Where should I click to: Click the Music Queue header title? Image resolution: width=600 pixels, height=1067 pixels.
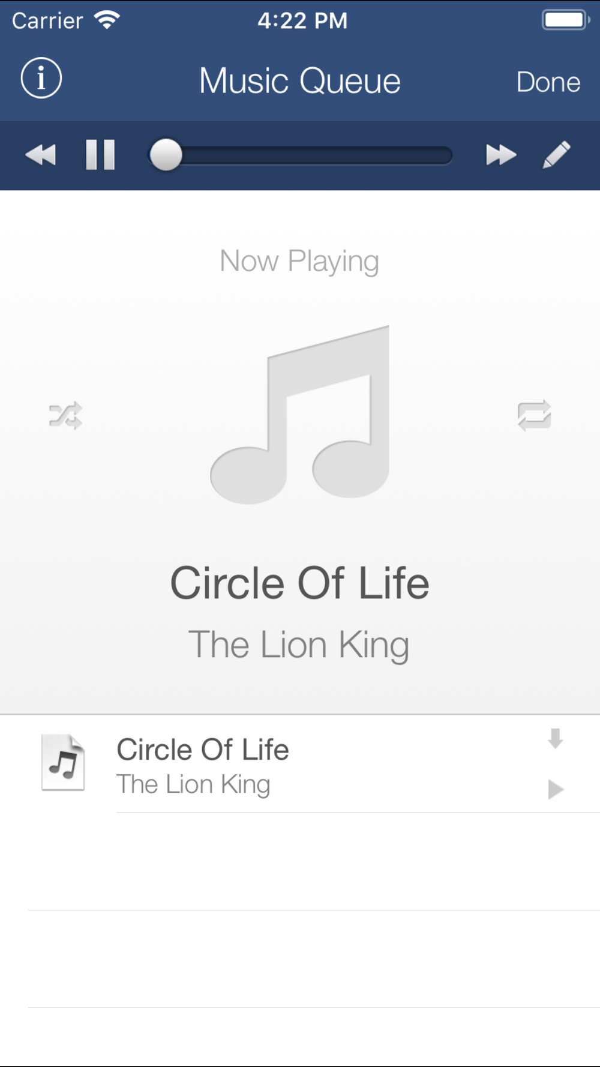[x=300, y=80]
